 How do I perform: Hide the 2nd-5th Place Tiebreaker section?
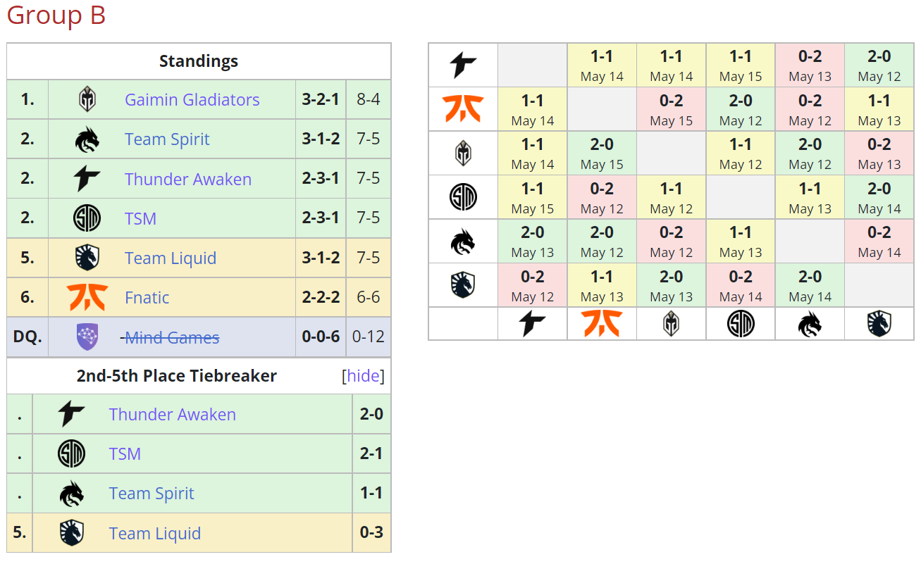click(363, 376)
